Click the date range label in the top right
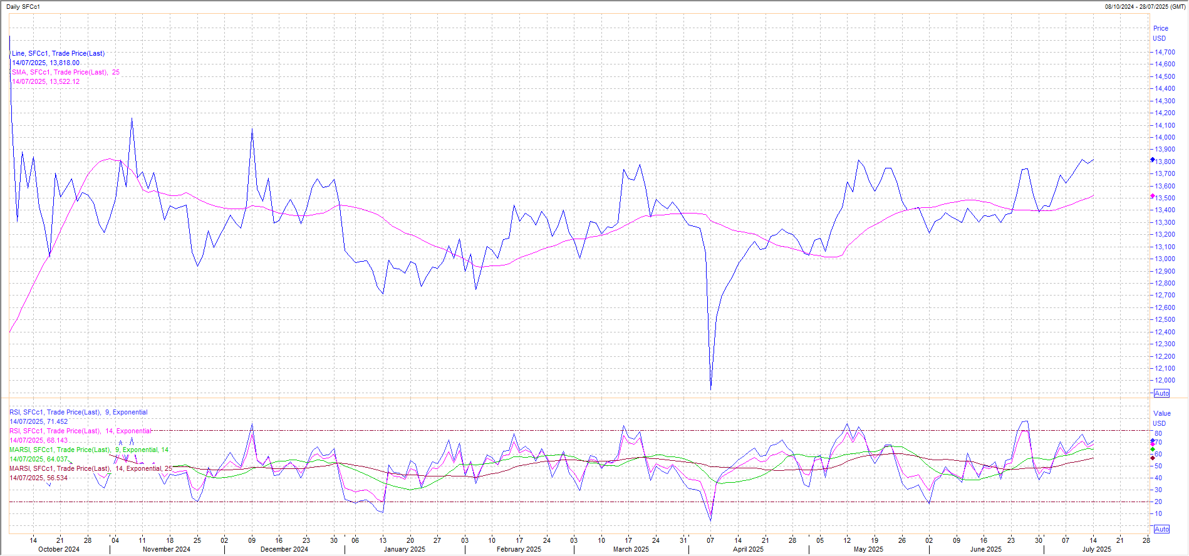 (1146, 7)
